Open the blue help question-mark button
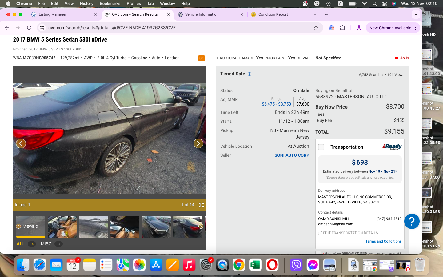The height and width of the screenshot is (277, 443). tap(412, 221)
